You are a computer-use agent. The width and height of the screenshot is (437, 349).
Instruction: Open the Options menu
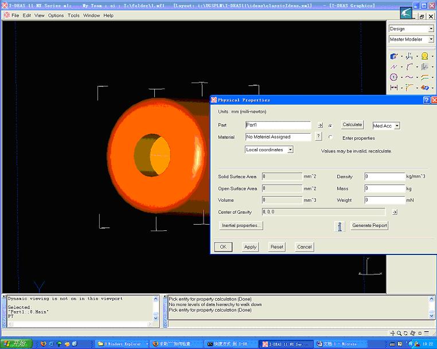click(56, 15)
